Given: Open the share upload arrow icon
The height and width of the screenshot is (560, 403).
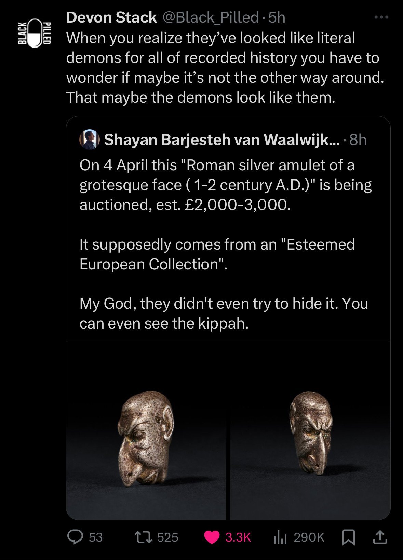Looking at the screenshot, I should click(x=380, y=537).
